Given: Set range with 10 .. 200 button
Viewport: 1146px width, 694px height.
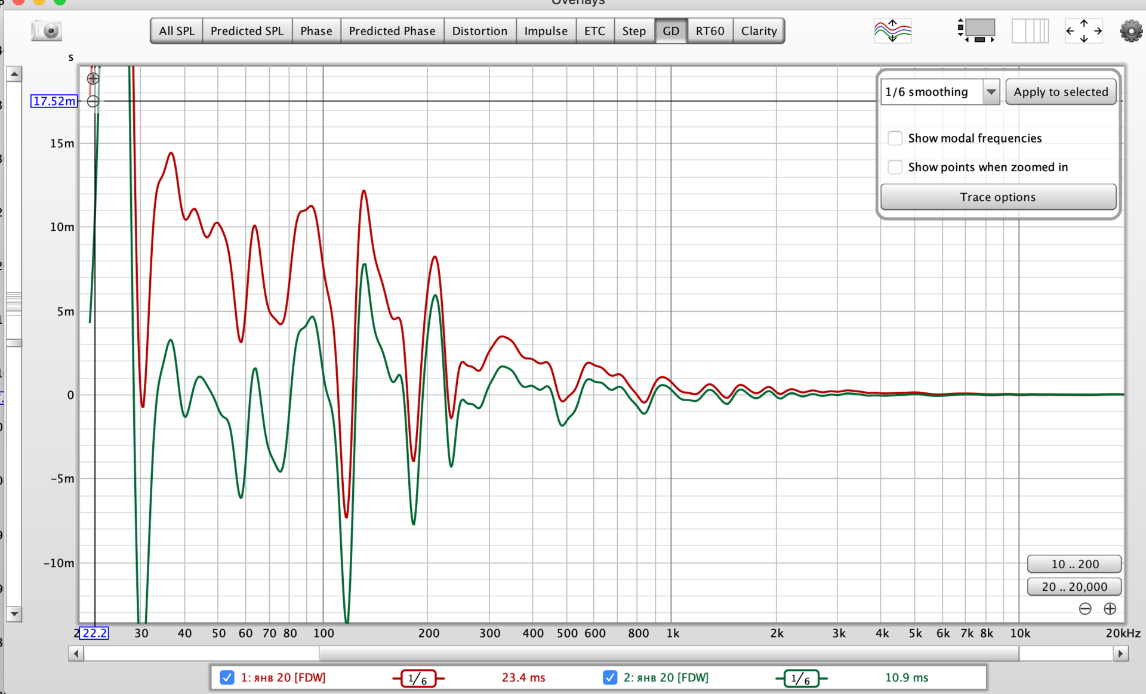Looking at the screenshot, I should coord(1074,564).
